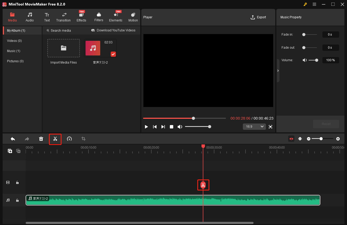This screenshot has height=225, width=347.
Task: Click Download YouTube Videos link
Action: [x=113, y=30]
